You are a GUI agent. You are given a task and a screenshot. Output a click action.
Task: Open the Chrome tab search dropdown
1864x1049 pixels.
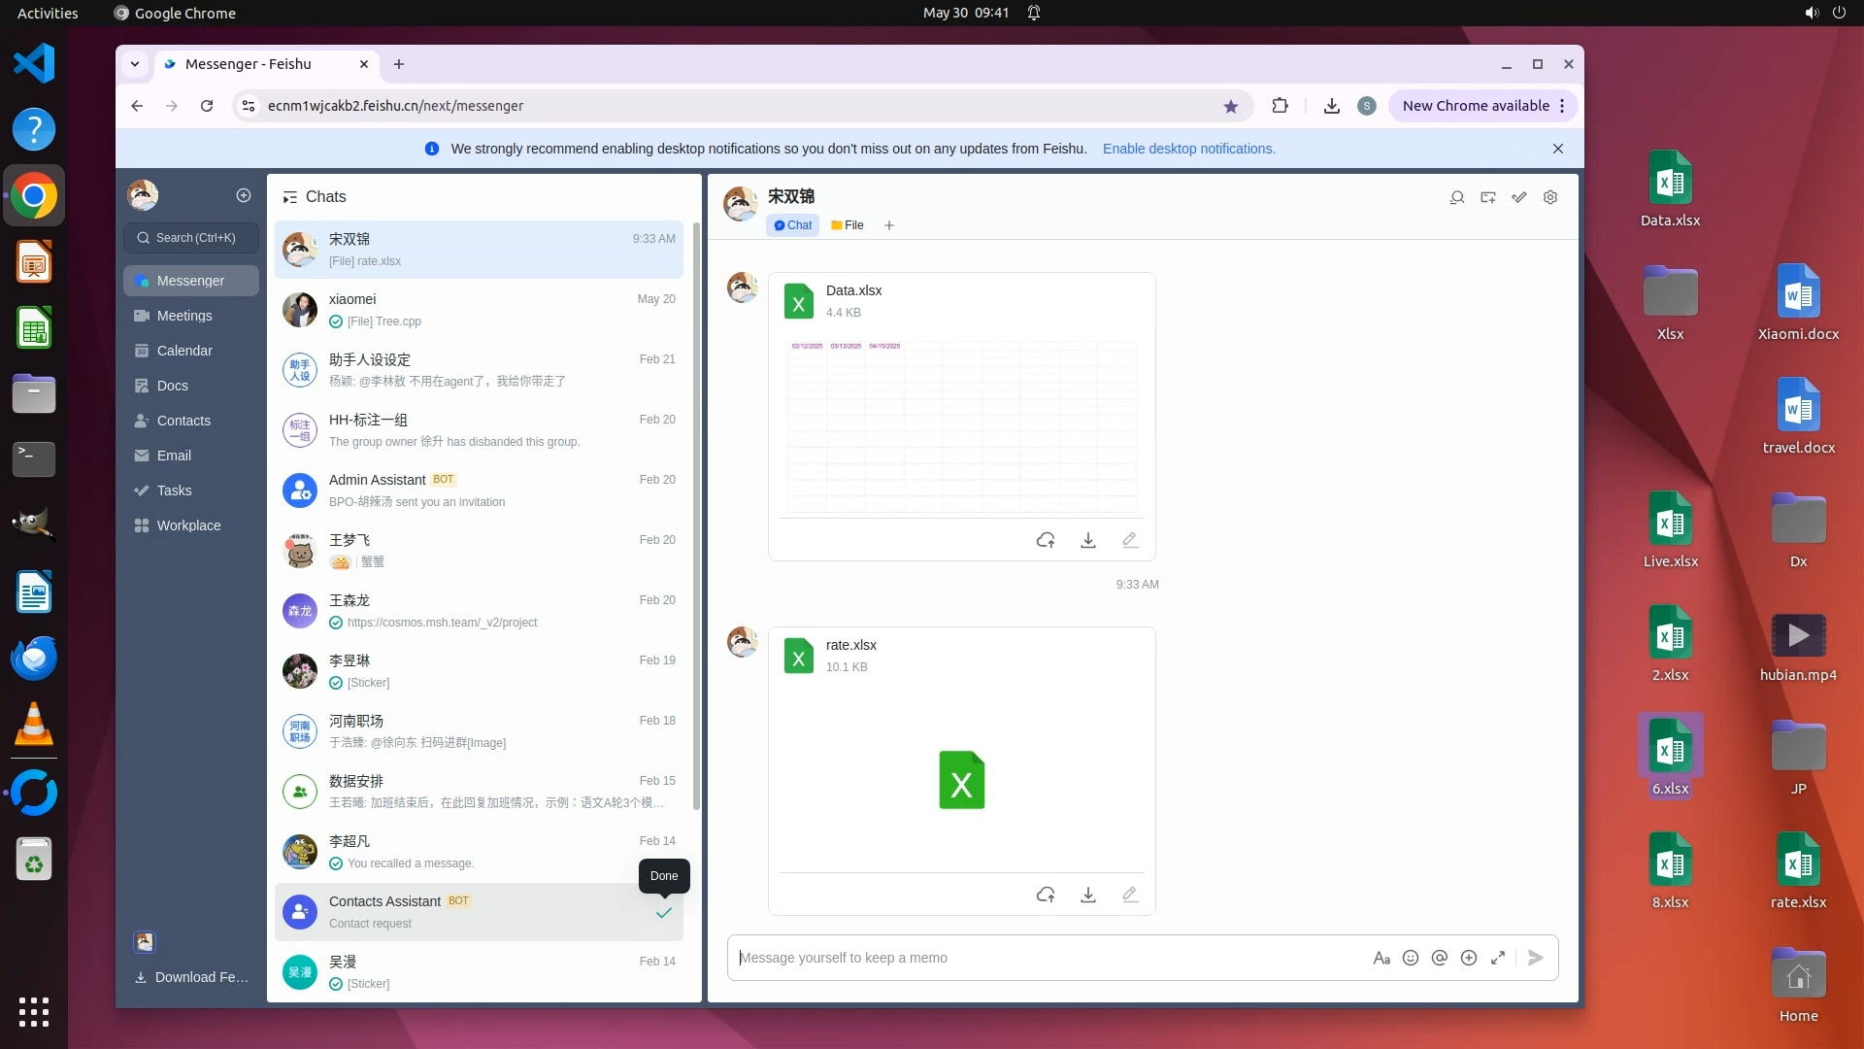coord(135,64)
